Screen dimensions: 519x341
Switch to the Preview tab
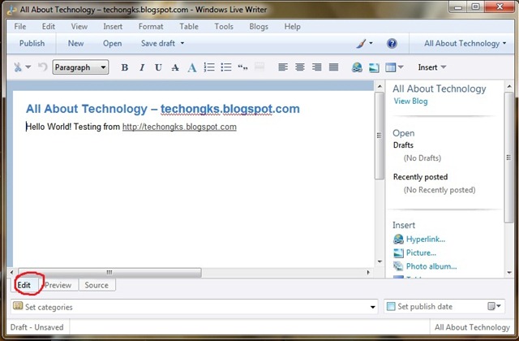(x=58, y=285)
